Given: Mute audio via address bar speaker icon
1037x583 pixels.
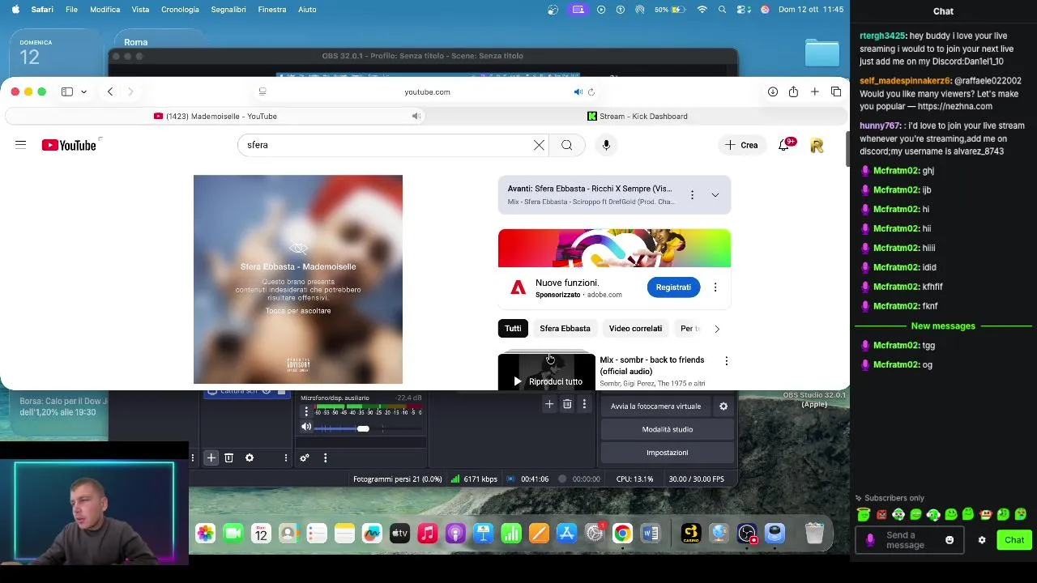Looking at the screenshot, I should tap(578, 91).
